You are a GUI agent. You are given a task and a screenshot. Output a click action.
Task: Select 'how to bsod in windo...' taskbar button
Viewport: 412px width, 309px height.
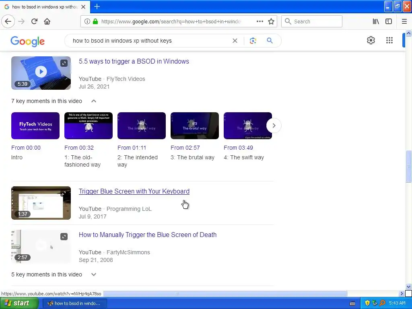pos(74,303)
